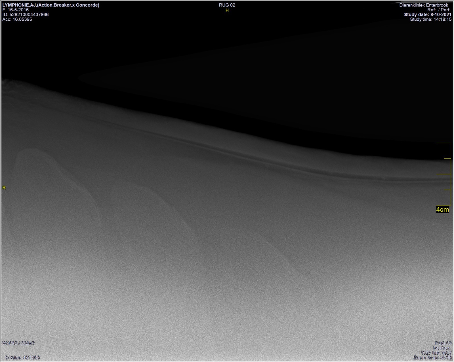The image size is (454, 362).
Task: Select the S-Value: 481.000 text
Action: (x=22, y=357)
